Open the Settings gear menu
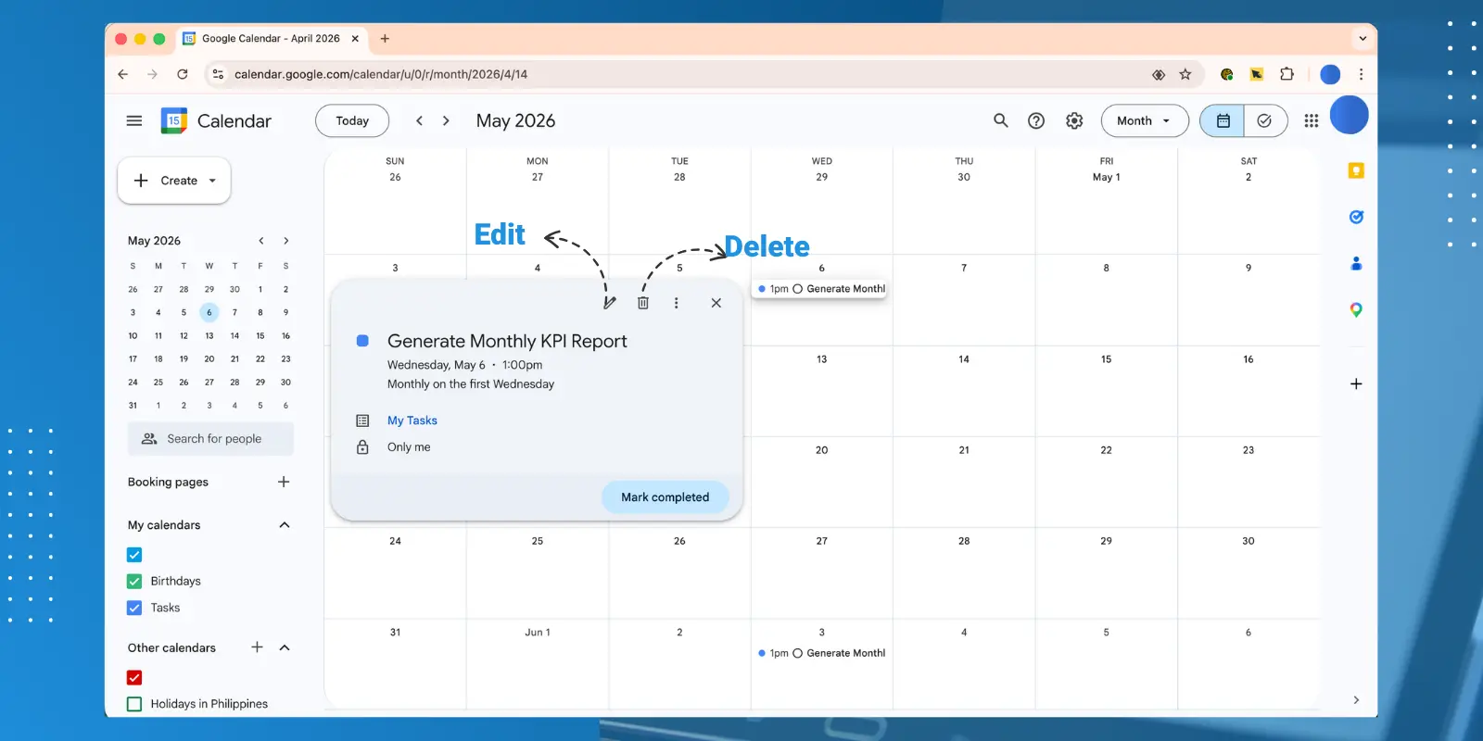 coord(1074,120)
